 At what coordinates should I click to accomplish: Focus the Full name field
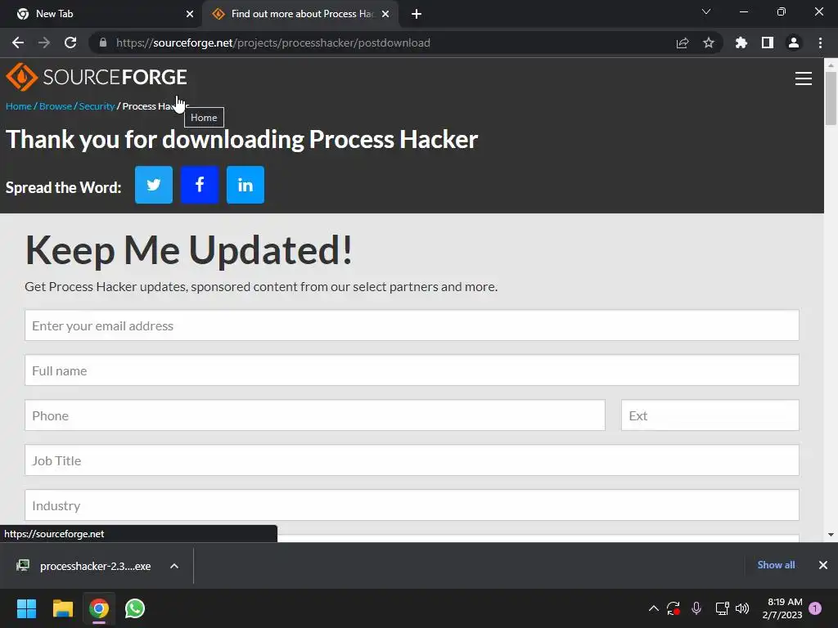(412, 370)
